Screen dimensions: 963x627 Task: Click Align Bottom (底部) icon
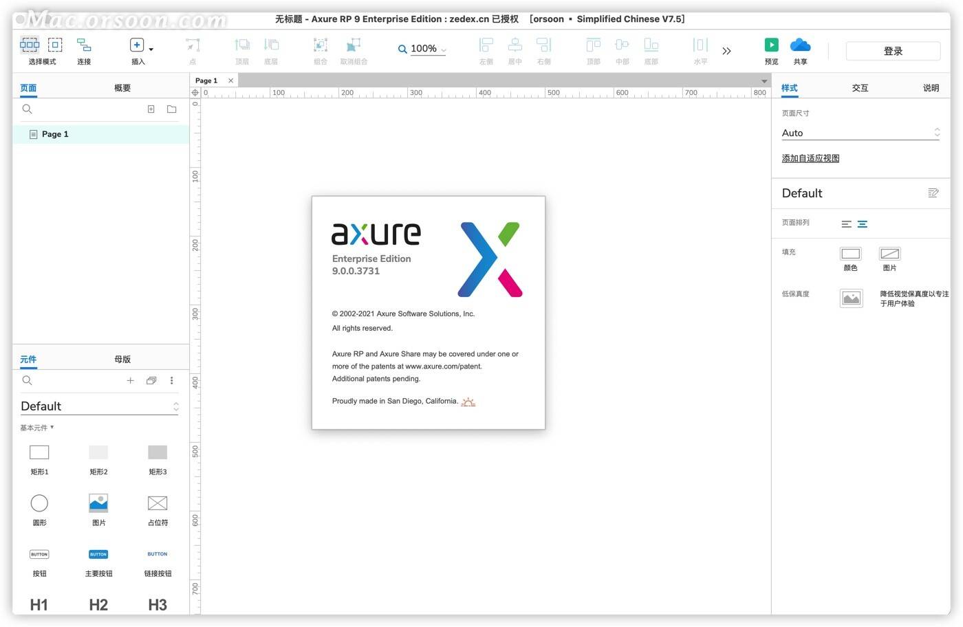pyautogui.click(x=651, y=45)
